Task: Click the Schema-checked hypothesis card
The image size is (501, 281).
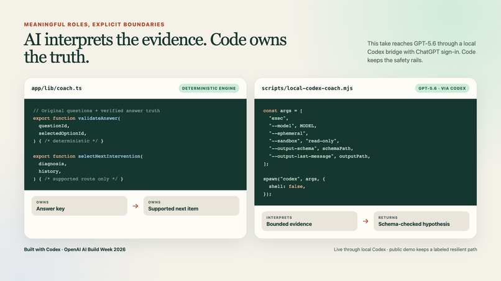Action: click(x=421, y=221)
